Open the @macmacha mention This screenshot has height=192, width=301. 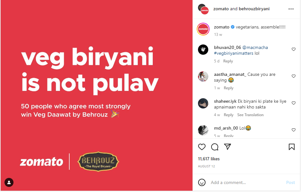(255, 47)
